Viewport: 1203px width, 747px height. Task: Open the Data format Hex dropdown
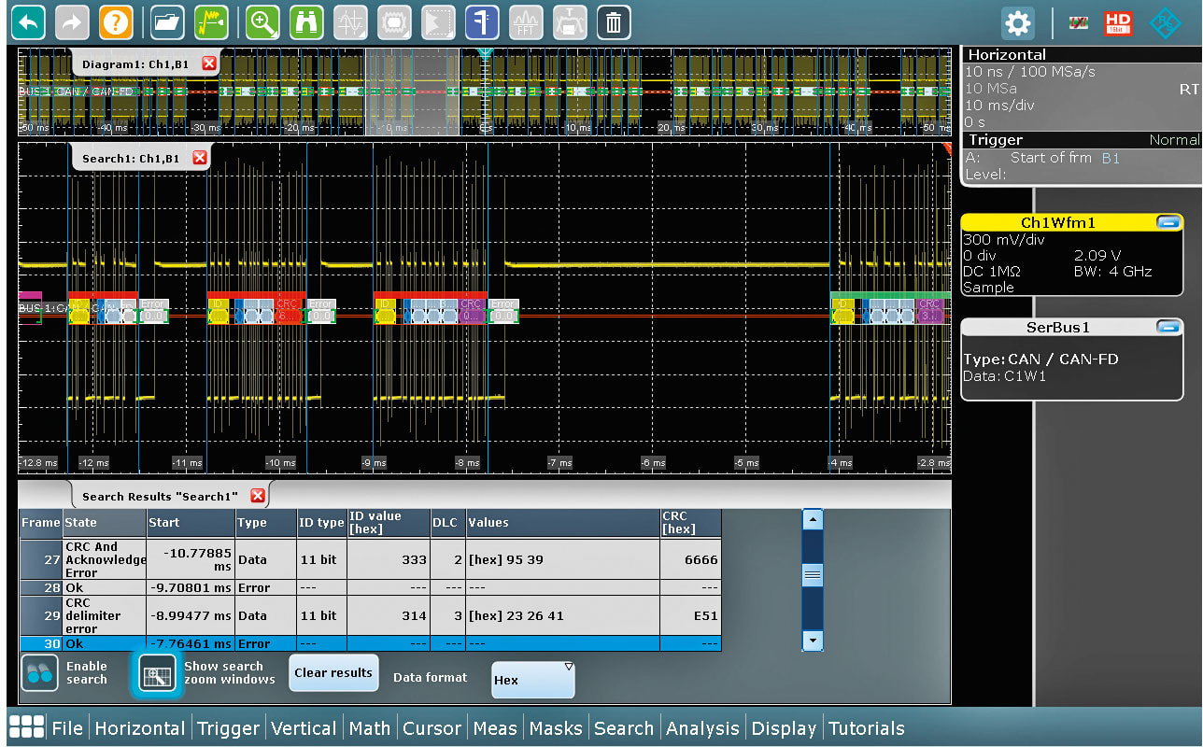pyautogui.click(x=533, y=680)
